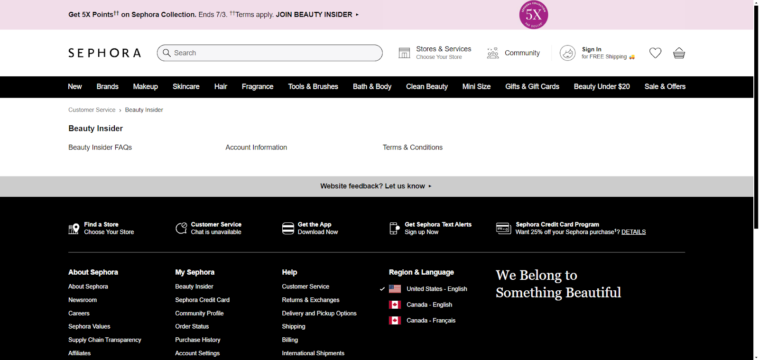Click the Canada - Français flag icon
This screenshot has height=360, width=759.
tap(395, 321)
